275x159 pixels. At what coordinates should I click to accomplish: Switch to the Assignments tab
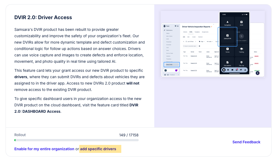coord(205,32)
